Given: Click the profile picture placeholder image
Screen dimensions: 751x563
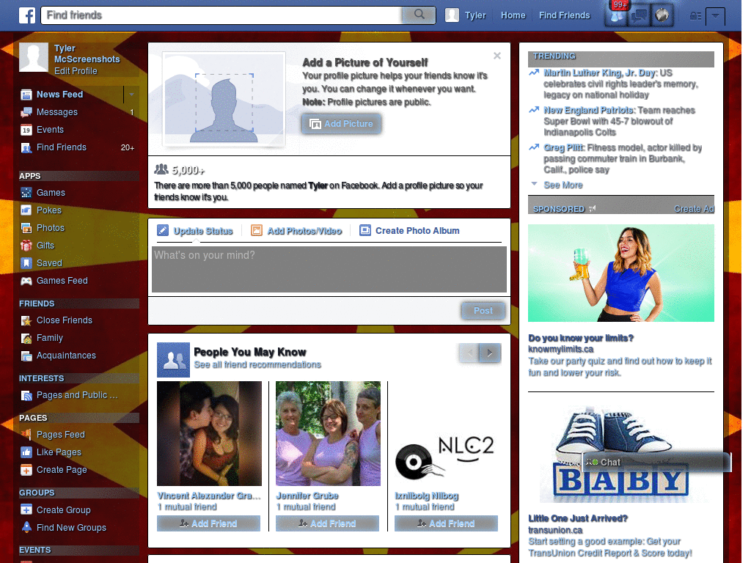Looking at the screenshot, I should (x=224, y=99).
